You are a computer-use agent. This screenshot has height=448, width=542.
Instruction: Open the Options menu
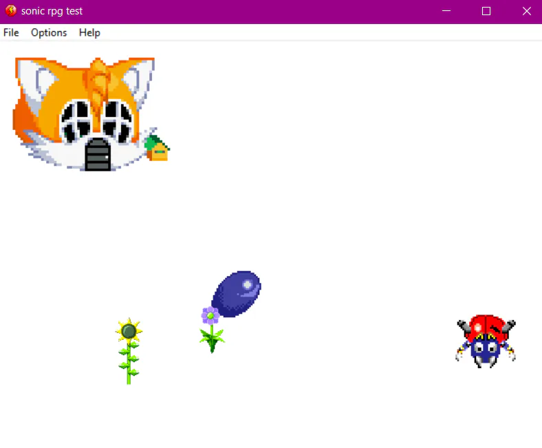(49, 32)
